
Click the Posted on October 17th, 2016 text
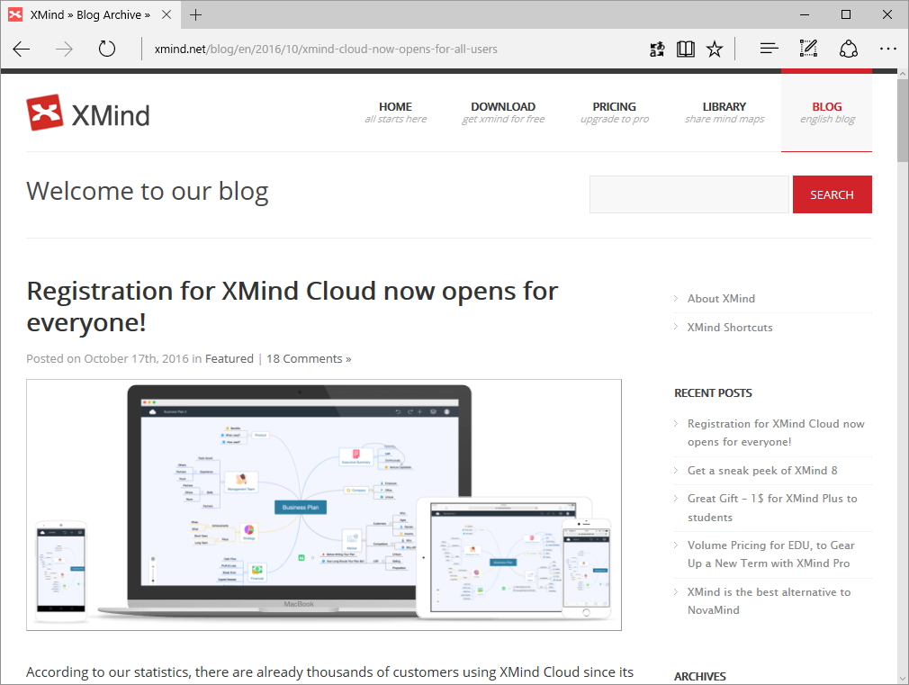pos(107,358)
